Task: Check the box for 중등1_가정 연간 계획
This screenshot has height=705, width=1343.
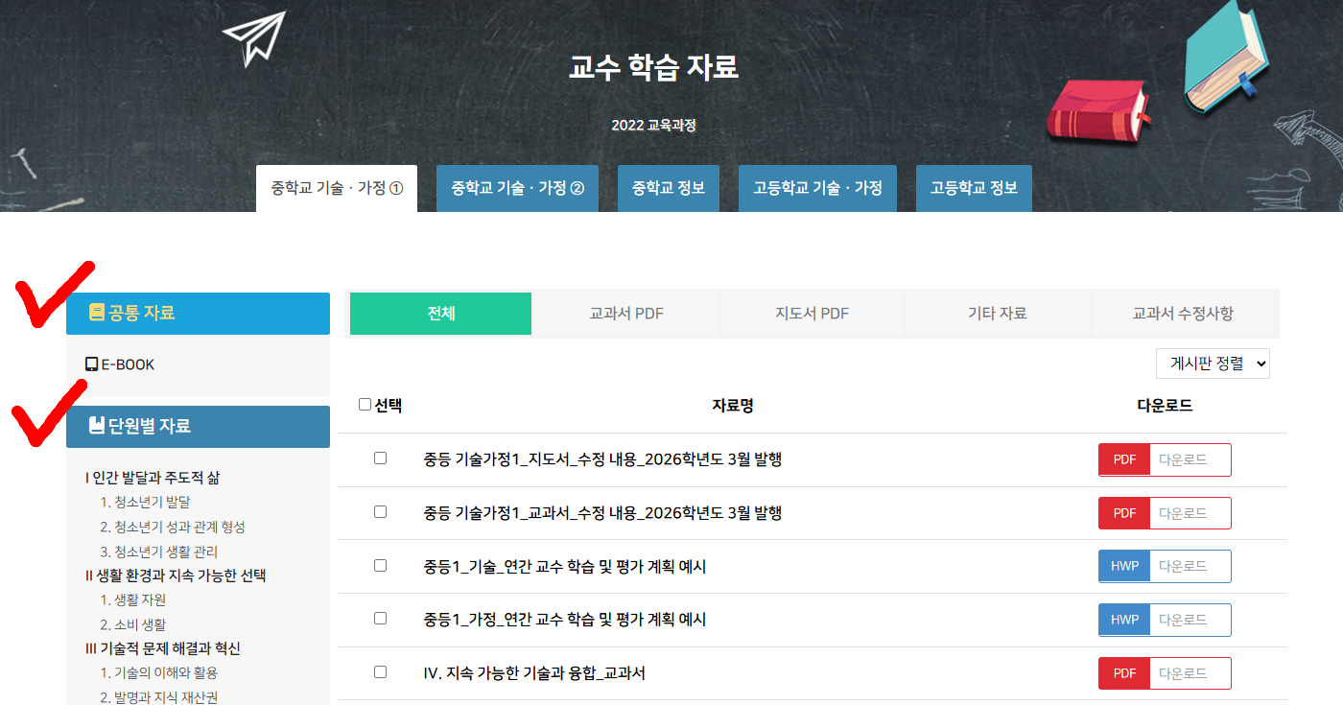Action: (380, 619)
